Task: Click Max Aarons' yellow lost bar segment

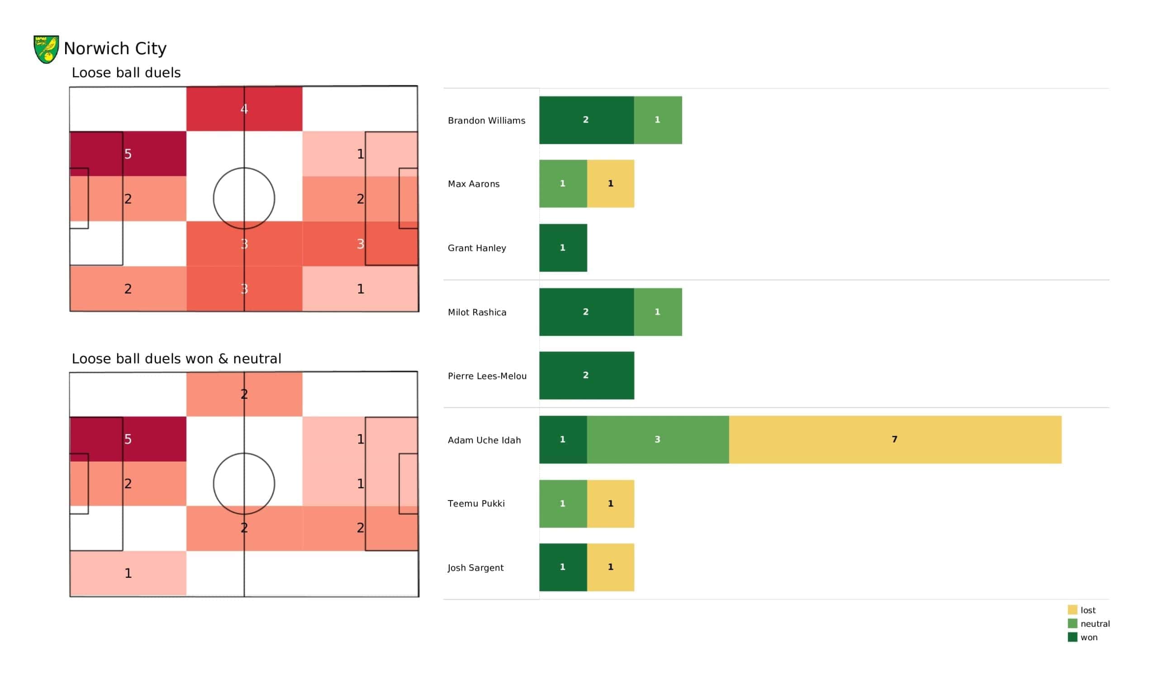Action: (x=610, y=184)
